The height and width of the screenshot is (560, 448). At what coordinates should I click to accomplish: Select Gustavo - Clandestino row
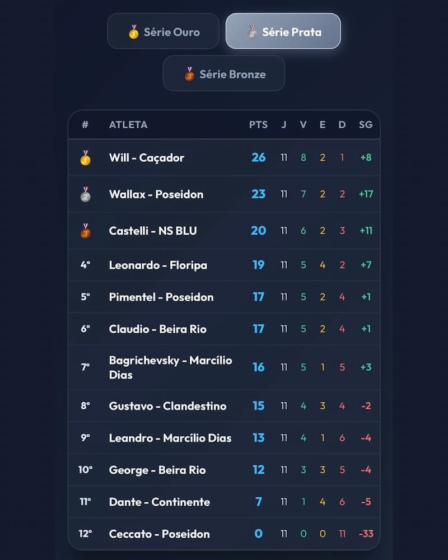pos(224,406)
